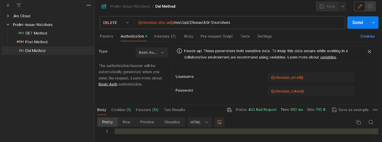Close the Heads up warning banner
The width and height of the screenshot is (382, 142).
click(369, 51)
